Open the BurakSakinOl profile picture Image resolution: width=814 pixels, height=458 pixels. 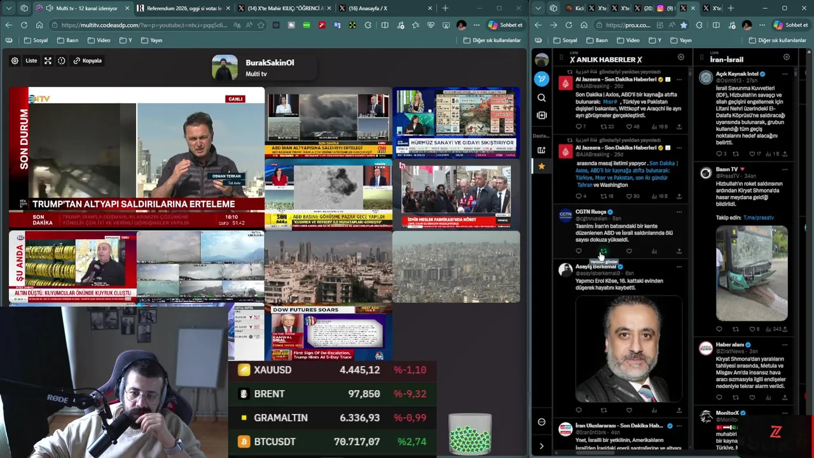point(224,67)
